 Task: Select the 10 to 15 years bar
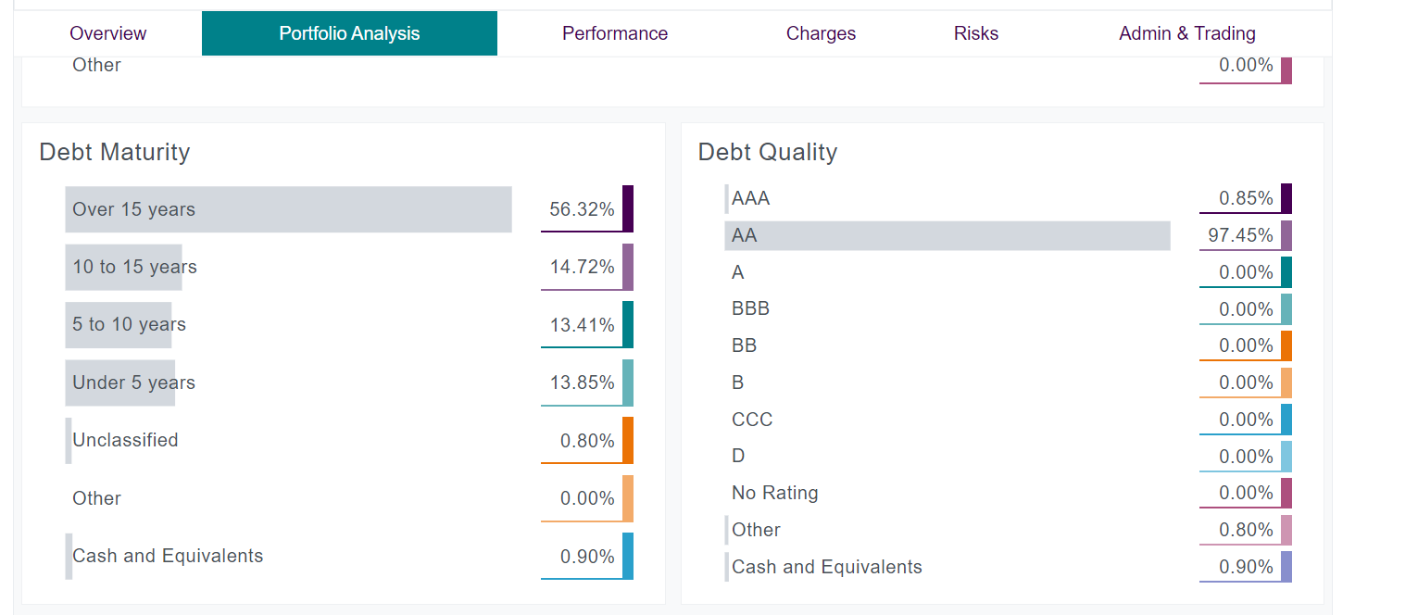tap(124, 268)
